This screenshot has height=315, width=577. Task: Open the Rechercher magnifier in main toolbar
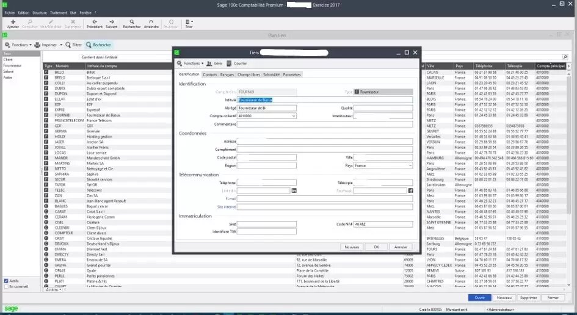coord(132,22)
